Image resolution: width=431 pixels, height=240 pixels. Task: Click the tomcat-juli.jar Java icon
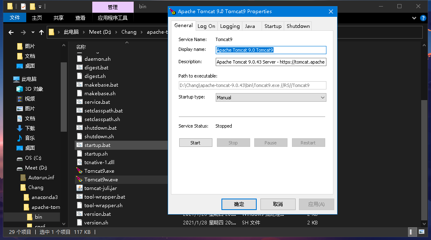point(80,188)
